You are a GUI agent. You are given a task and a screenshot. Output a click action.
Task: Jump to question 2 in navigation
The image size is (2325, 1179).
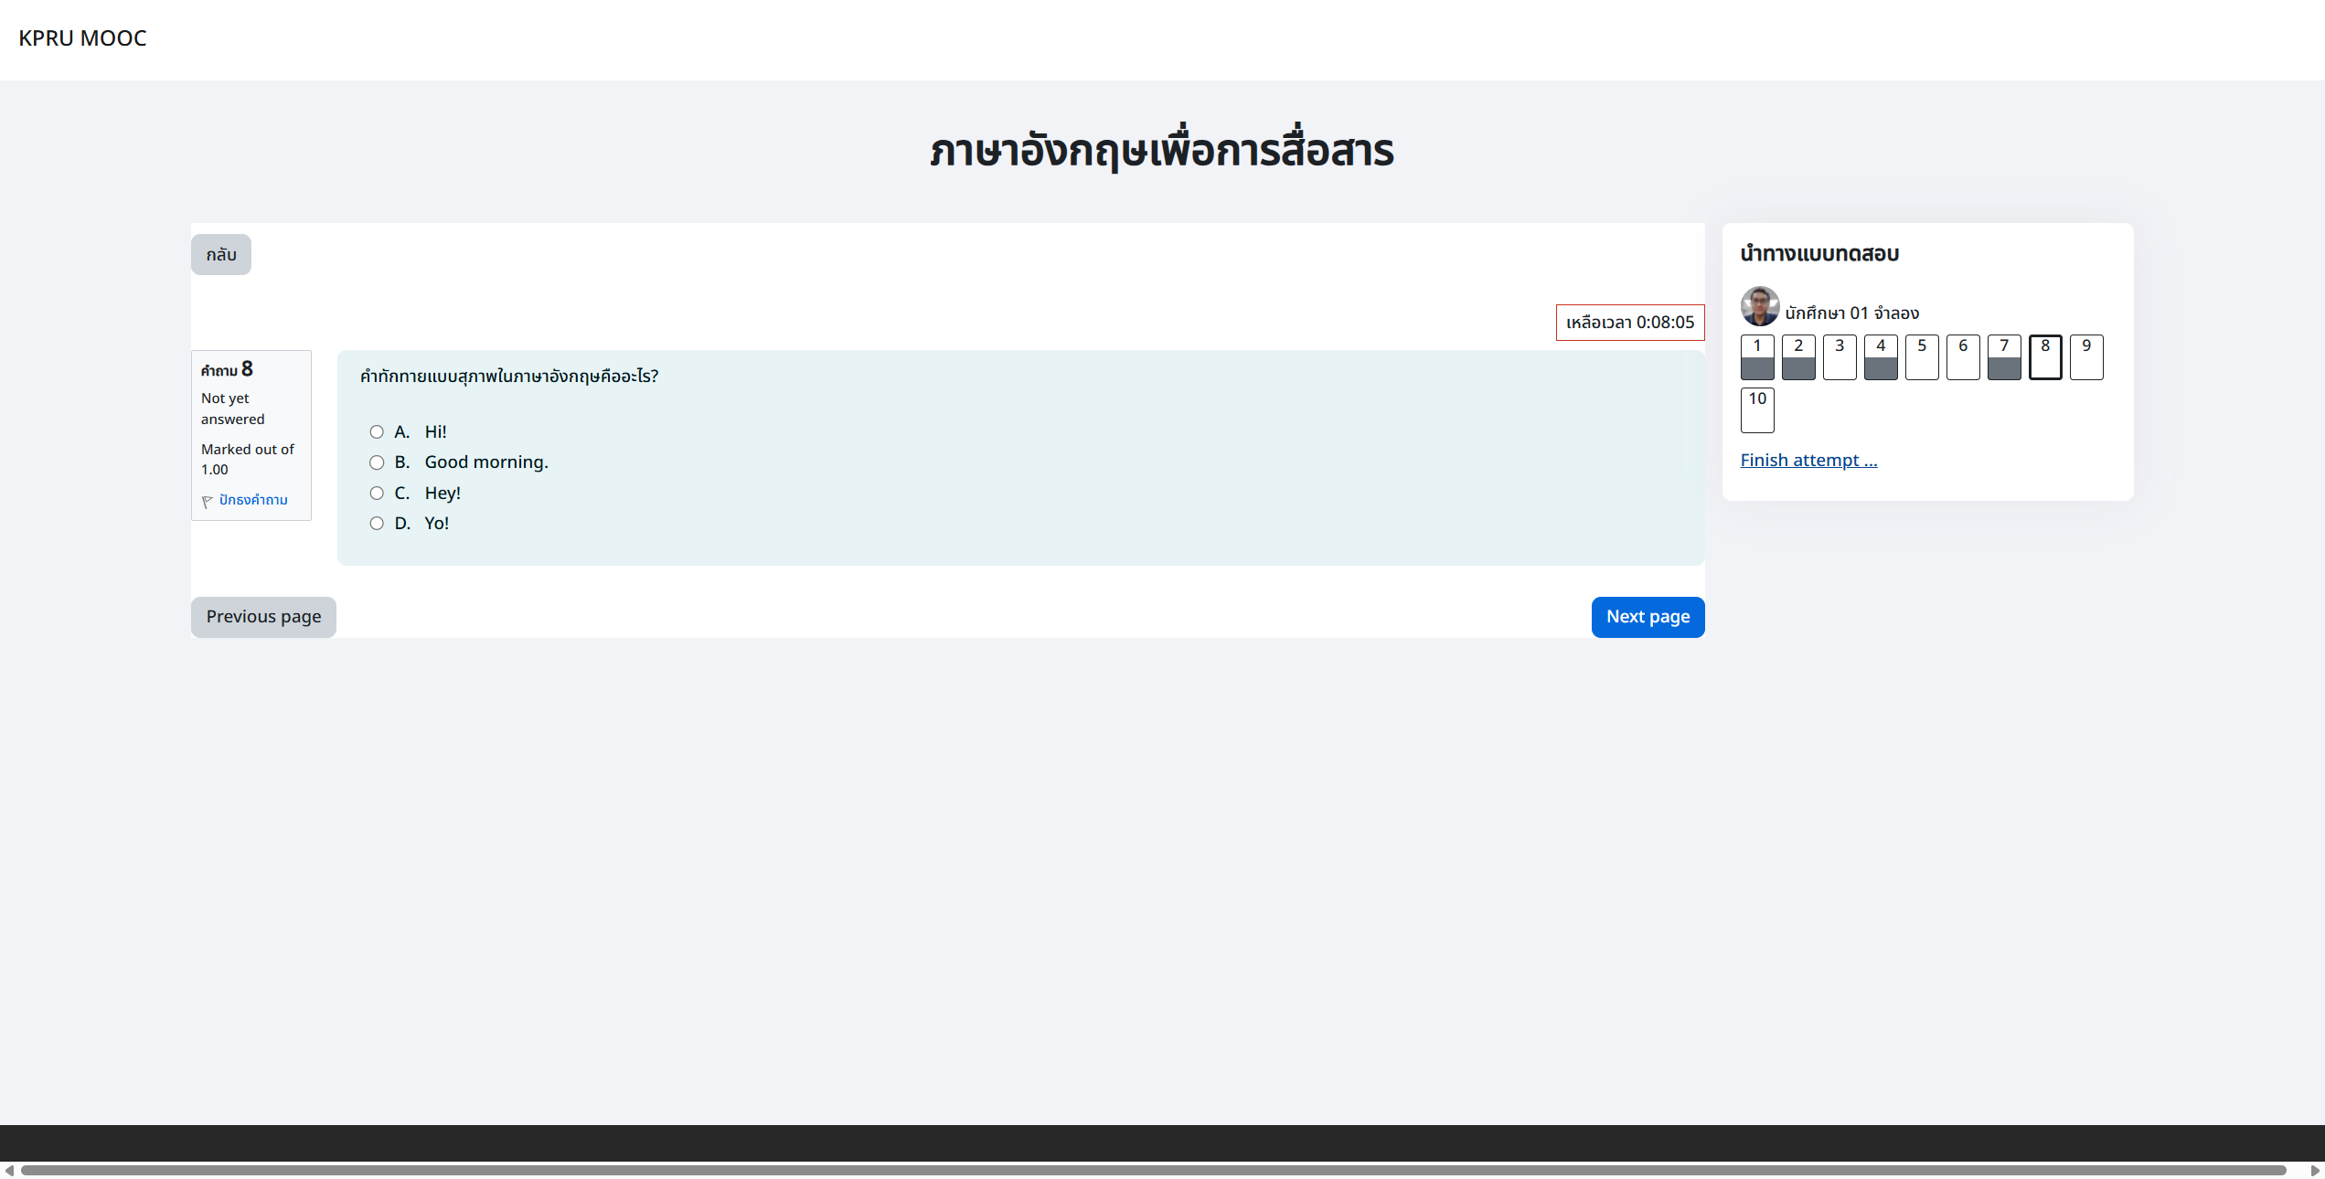pyautogui.click(x=1798, y=357)
